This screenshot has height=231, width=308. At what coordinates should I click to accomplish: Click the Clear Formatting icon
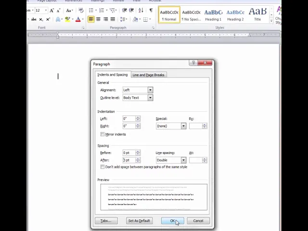click(x=81, y=10)
